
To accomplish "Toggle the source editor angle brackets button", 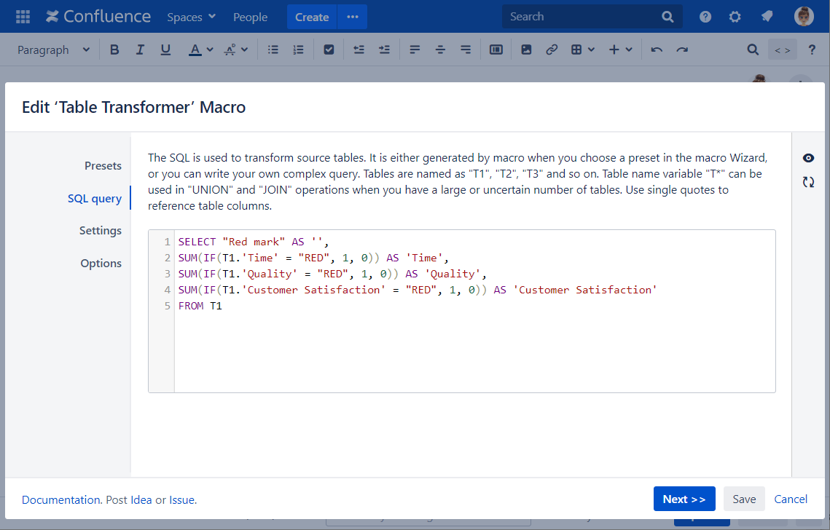I will point(782,50).
